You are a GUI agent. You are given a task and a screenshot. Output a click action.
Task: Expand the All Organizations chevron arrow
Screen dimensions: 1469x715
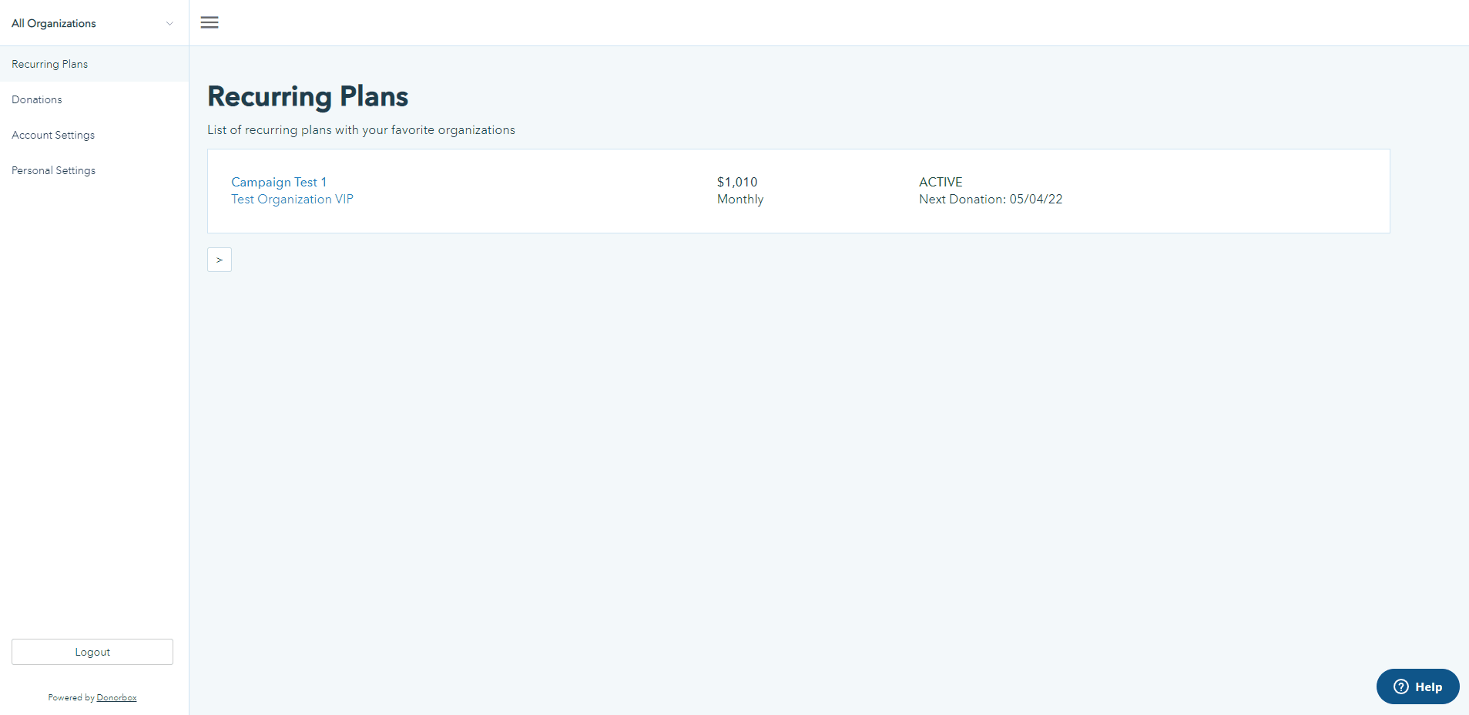[169, 23]
